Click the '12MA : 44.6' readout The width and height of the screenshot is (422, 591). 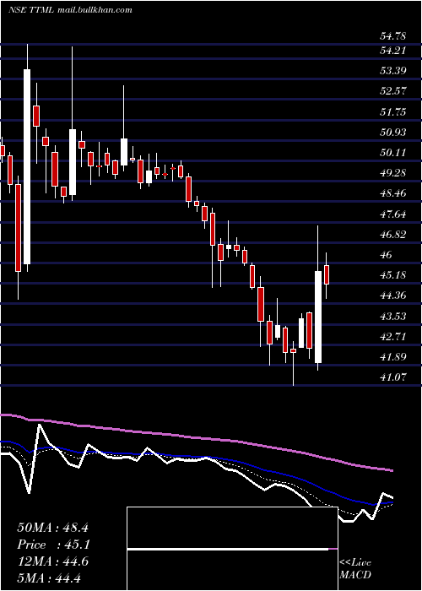[x=52, y=562]
